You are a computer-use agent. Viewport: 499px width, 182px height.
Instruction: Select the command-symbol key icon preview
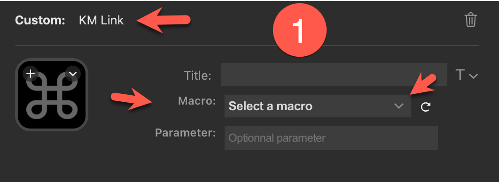coord(52,95)
